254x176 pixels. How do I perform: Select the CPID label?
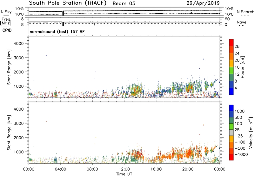pos(7,30)
